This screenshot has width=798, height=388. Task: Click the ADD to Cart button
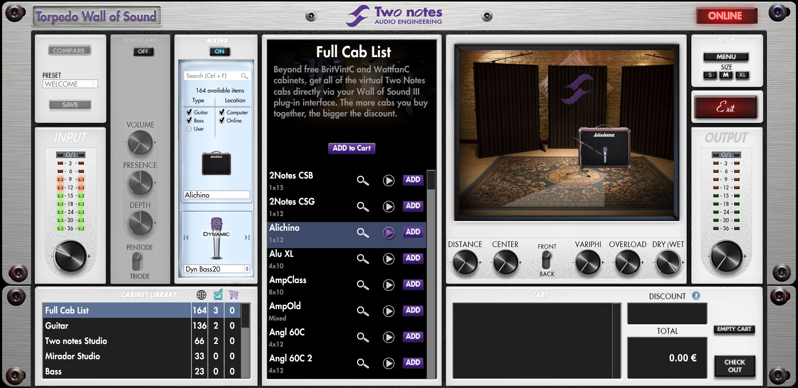tap(352, 148)
